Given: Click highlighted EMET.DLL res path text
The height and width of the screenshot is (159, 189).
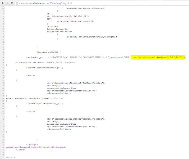Looking at the screenshot, I should [x=158, y=57].
